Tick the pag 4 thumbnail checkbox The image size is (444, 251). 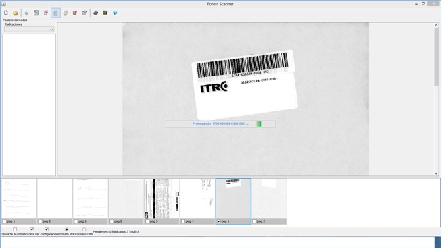tap(183, 221)
